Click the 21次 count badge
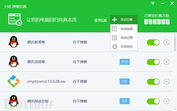177x111 pixels. point(125,62)
